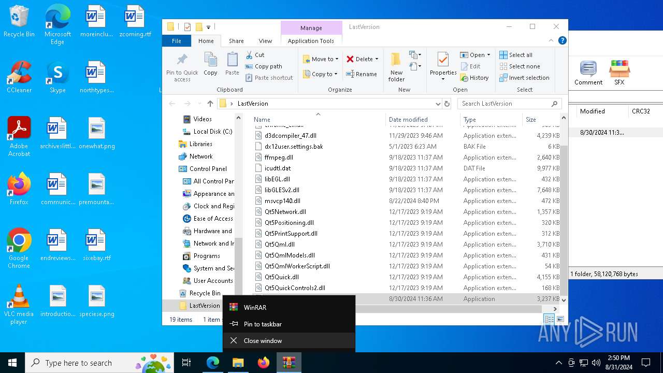663x373 pixels.
Task: Click Pin to taskbar entry
Action: (x=289, y=324)
